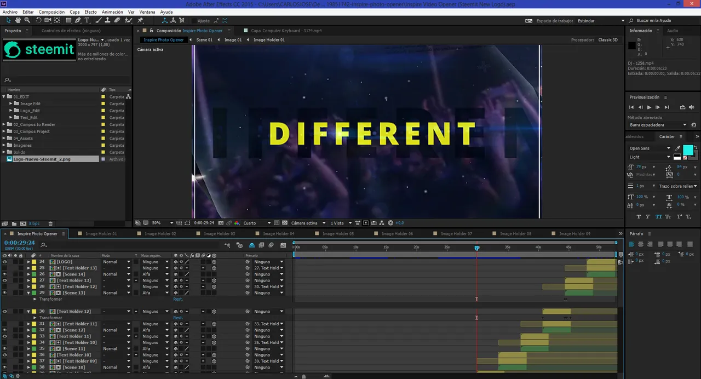Viewport: 701px width, 379px height.
Task: Select the Horizontal Type tool
Action: coord(87,20)
